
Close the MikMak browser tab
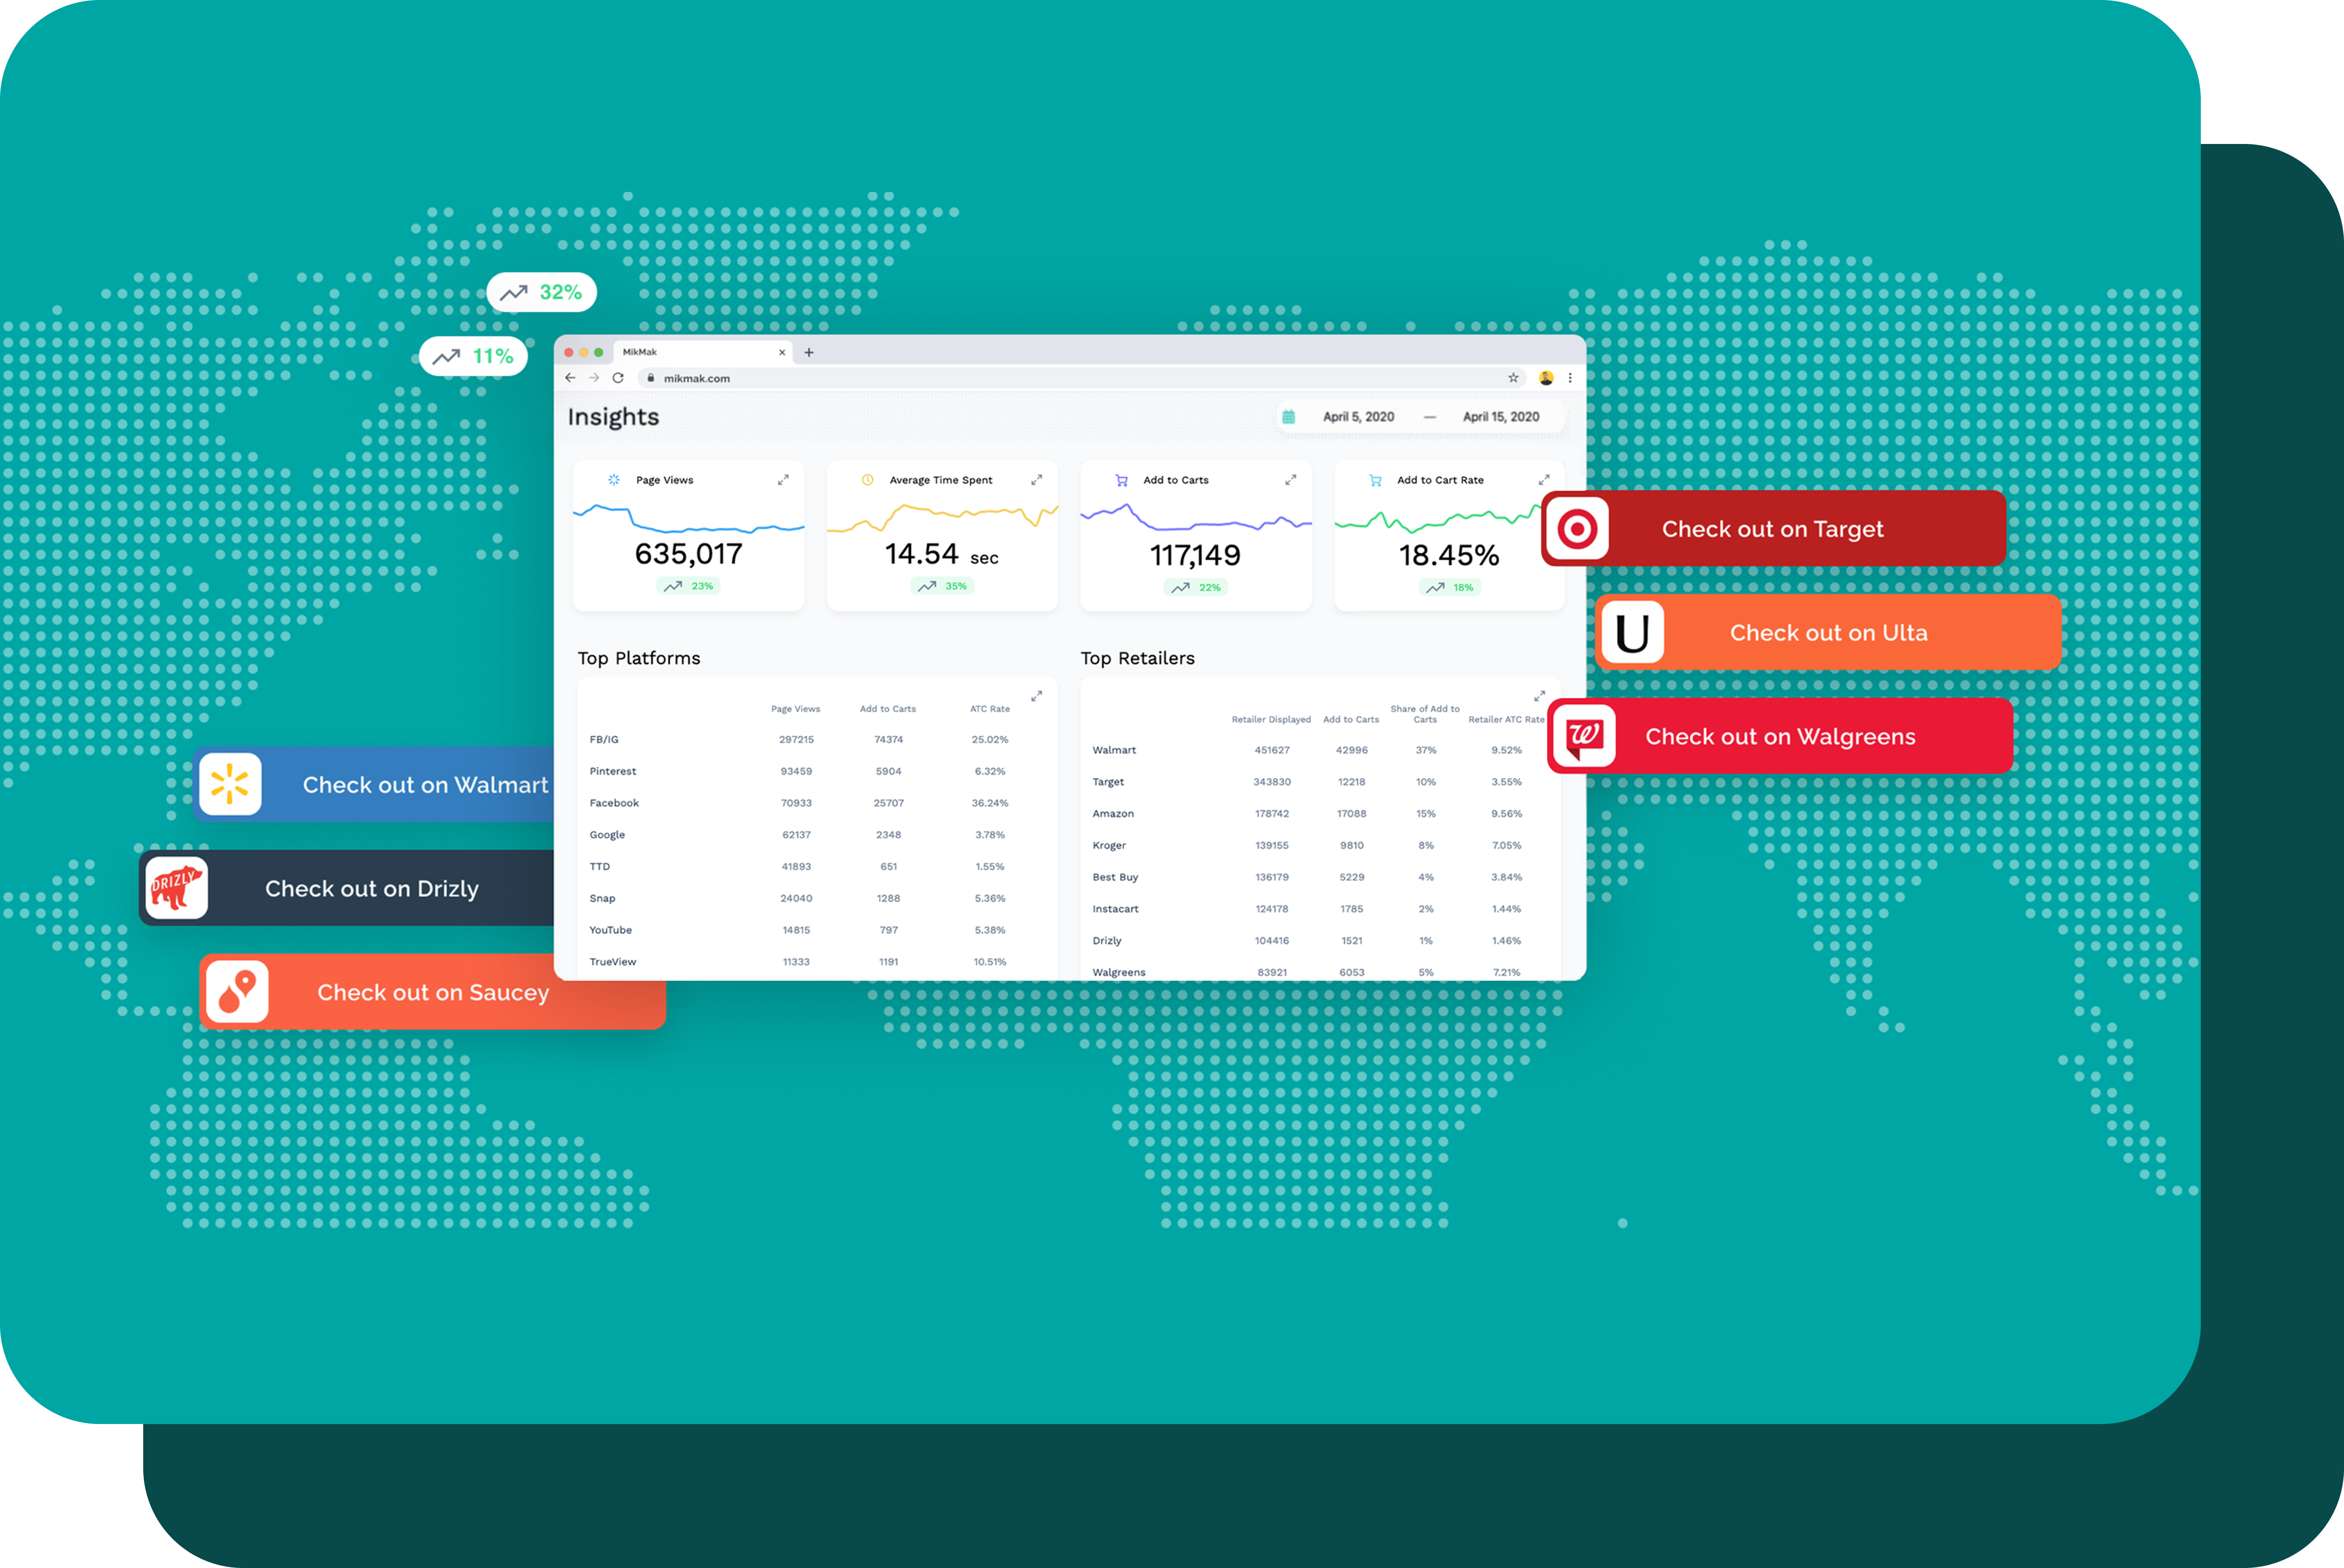pyautogui.click(x=782, y=352)
